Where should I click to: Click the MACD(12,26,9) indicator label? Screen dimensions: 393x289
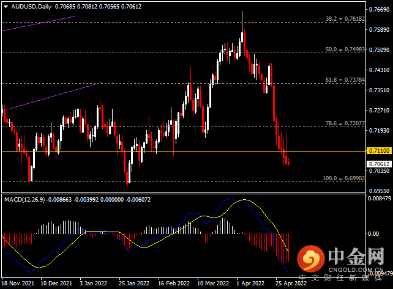tap(24, 200)
